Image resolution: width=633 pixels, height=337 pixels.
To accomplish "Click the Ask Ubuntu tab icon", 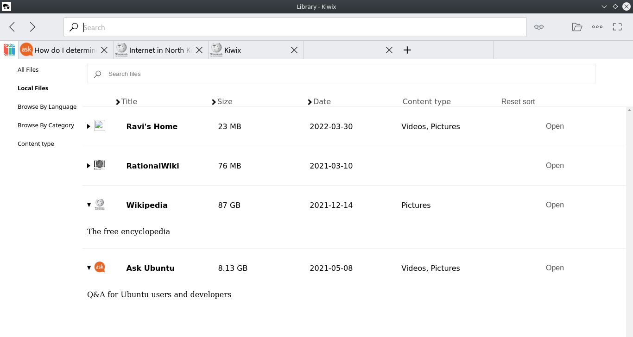I will pyautogui.click(x=26, y=50).
